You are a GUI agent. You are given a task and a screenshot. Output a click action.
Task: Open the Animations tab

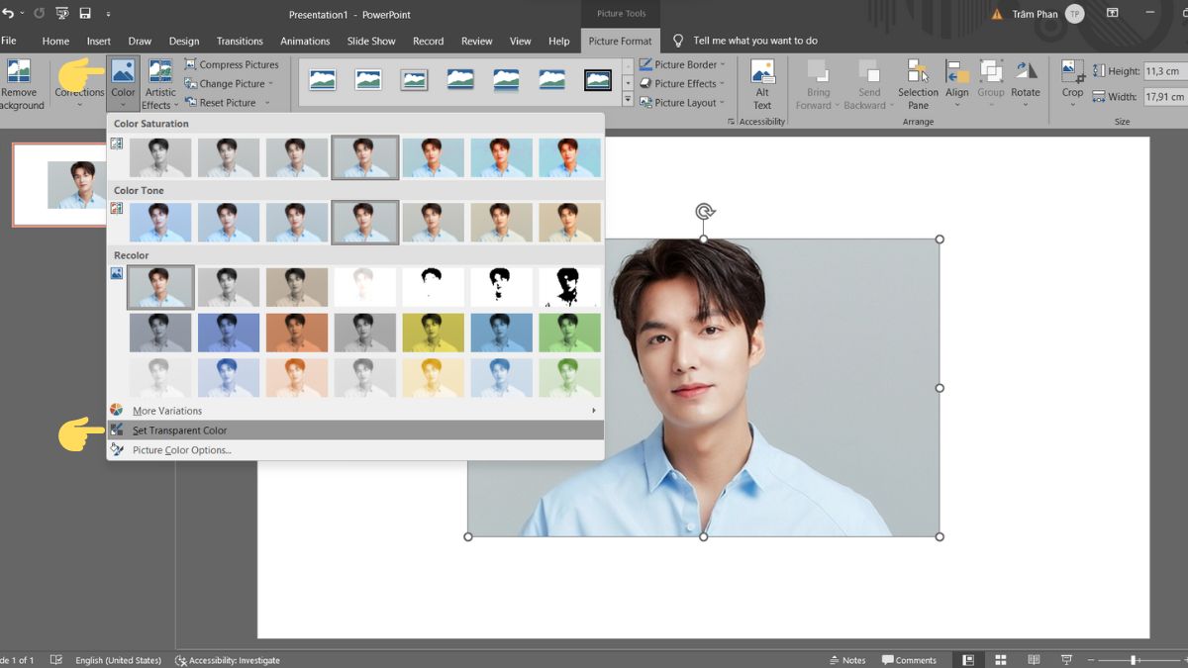click(305, 41)
